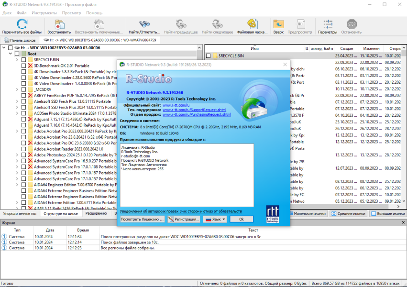Open Найти/Отметить binoculars tool
The width and height of the screenshot is (407, 287).
click(x=144, y=24)
